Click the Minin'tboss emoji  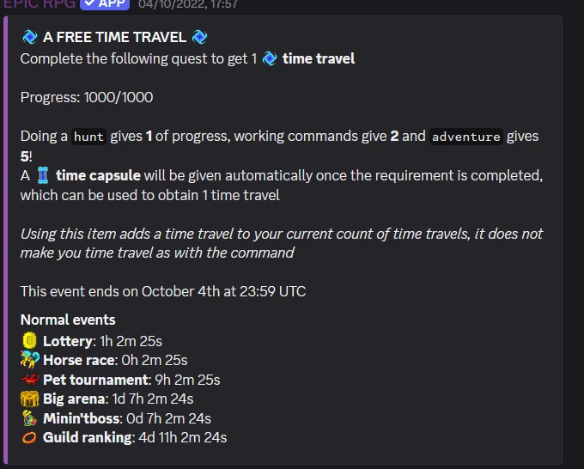pos(29,418)
